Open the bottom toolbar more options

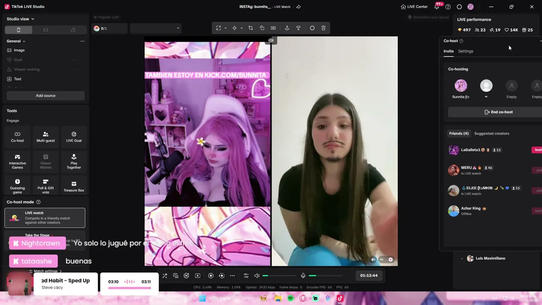click(x=232, y=276)
